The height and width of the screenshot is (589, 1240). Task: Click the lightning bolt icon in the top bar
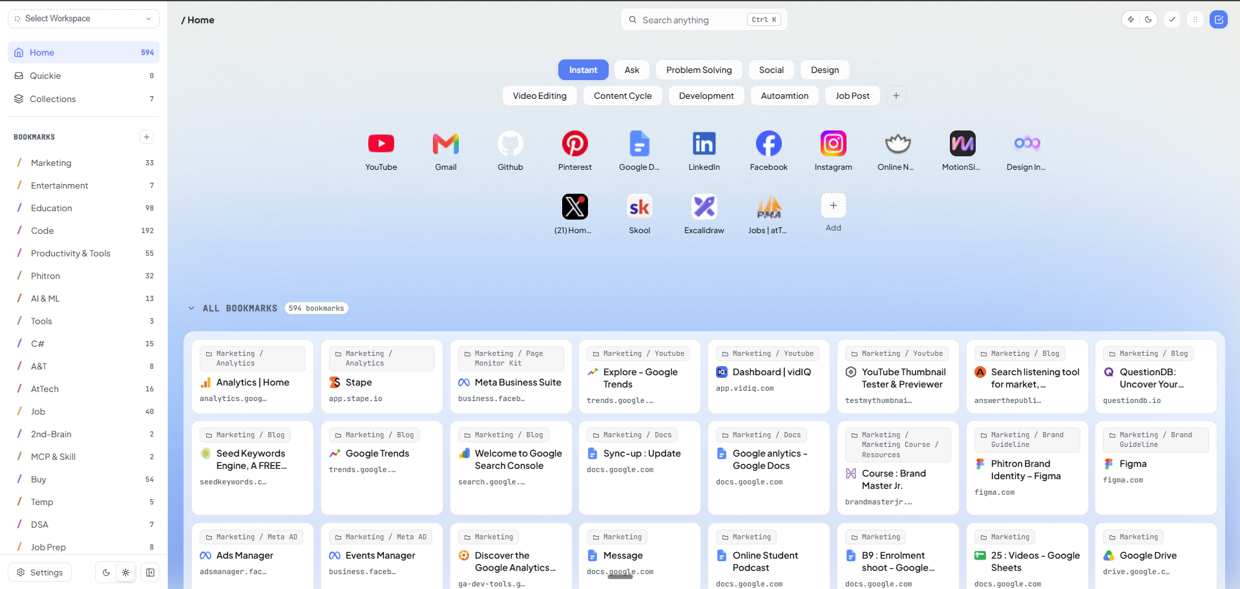tap(1131, 19)
